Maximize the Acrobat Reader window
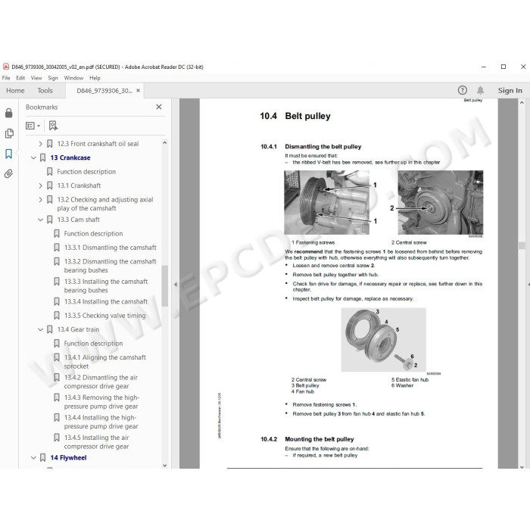 pyautogui.click(x=503, y=67)
